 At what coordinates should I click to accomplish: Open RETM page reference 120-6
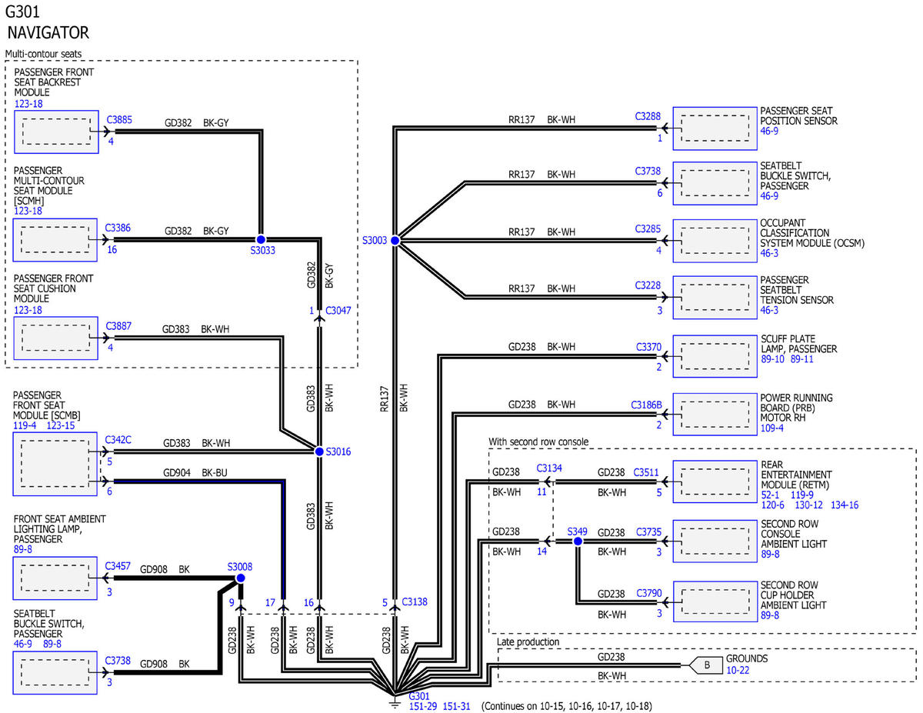click(772, 505)
